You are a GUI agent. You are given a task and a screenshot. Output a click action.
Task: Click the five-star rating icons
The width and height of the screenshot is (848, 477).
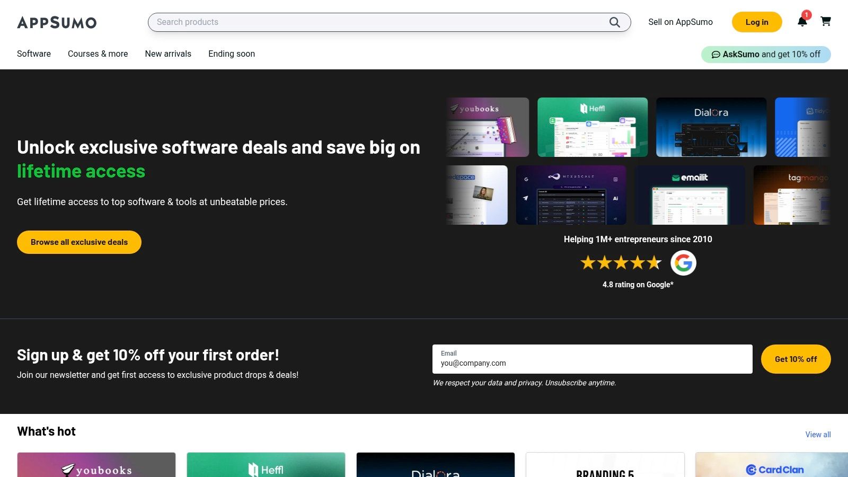point(621,263)
